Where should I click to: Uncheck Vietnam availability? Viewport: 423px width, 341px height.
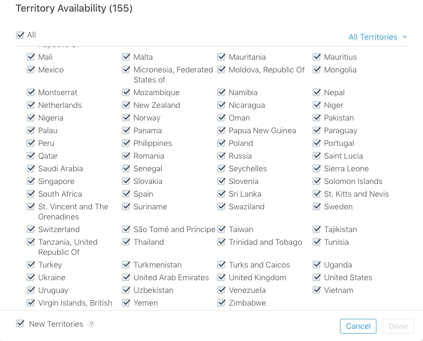(317, 290)
